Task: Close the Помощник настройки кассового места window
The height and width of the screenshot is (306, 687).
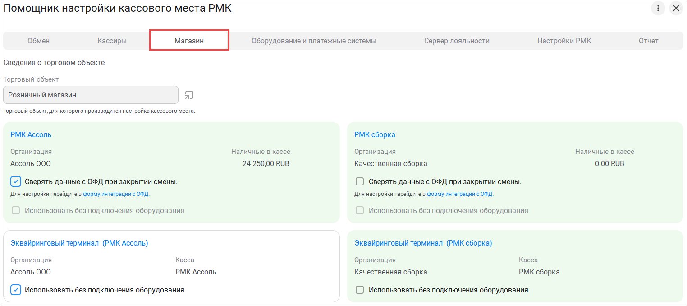Action: point(676,8)
